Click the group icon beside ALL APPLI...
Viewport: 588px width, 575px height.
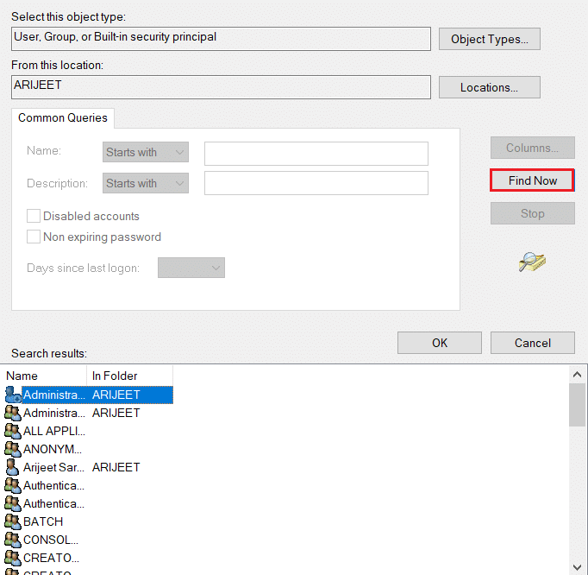pyautogui.click(x=13, y=431)
